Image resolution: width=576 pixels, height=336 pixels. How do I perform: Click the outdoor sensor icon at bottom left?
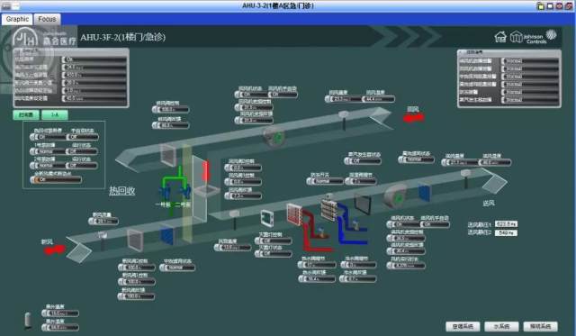click(28, 320)
